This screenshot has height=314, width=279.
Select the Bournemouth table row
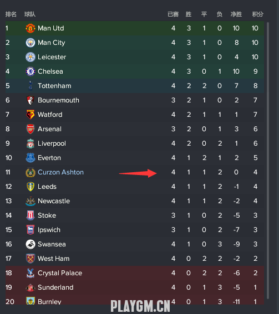(135, 100)
